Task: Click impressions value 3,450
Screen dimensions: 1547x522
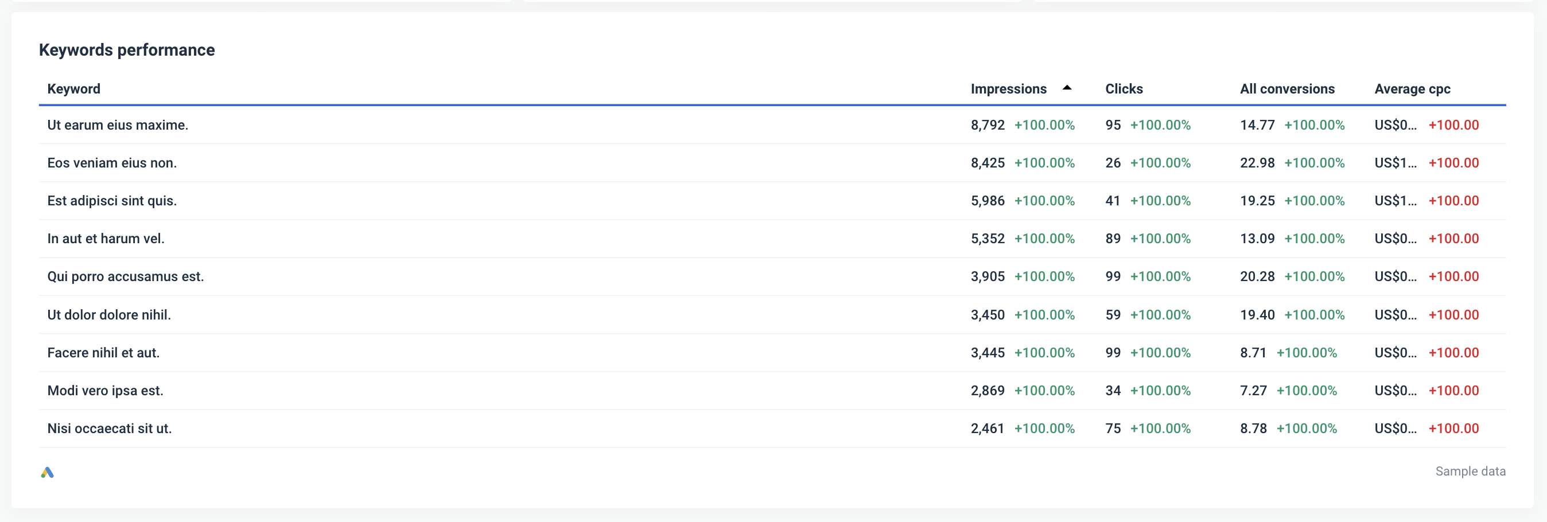Action: 988,315
